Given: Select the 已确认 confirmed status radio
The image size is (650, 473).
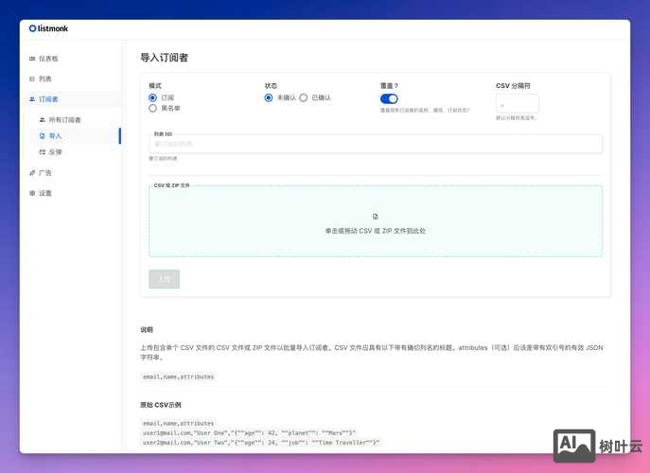Looking at the screenshot, I should (x=304, y=97).
